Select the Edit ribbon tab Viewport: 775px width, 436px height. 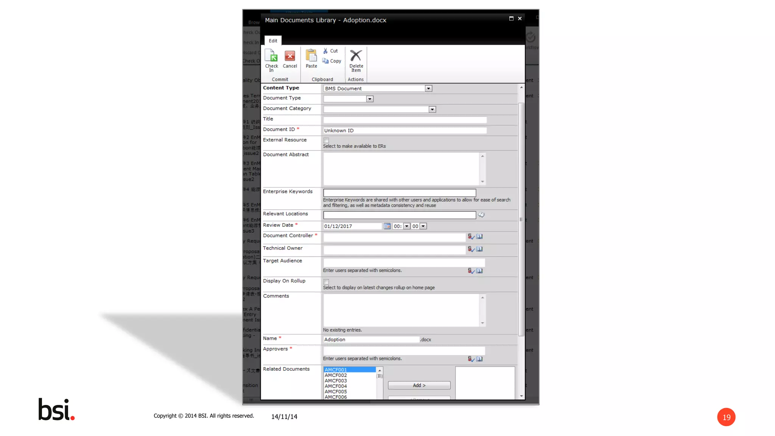click(273, 41)
